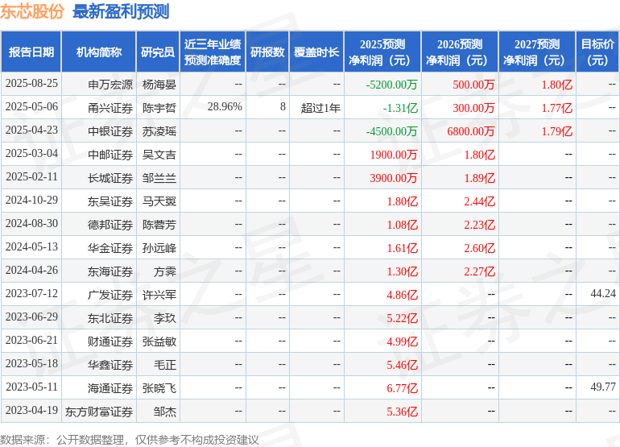Viewport: 620px width, 447px height.
Task: Click the -4500.00万 forecast value
Action: point(391,131)
